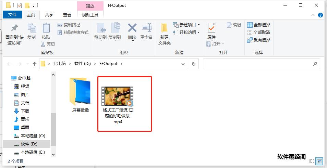
Task: Open the Help question mark icon
Action: [320, 15]
